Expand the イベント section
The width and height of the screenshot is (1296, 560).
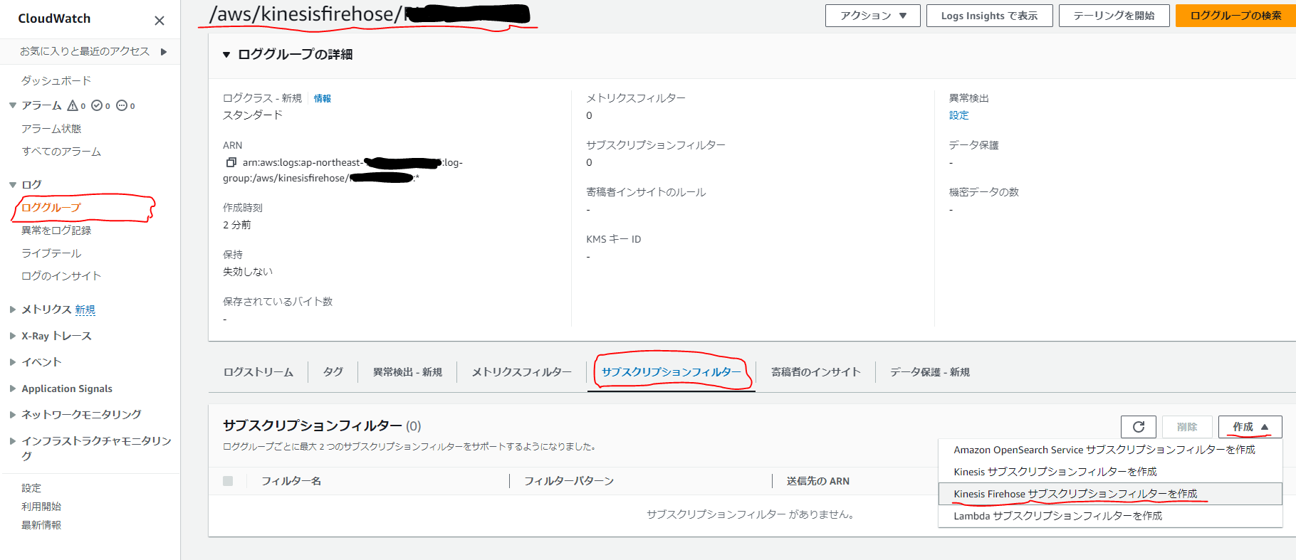pyautogui.click(x=13, y=362)
